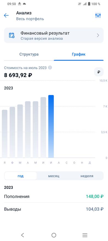Select the год period option
Screen dimensions: 108x241
[21, 176]
